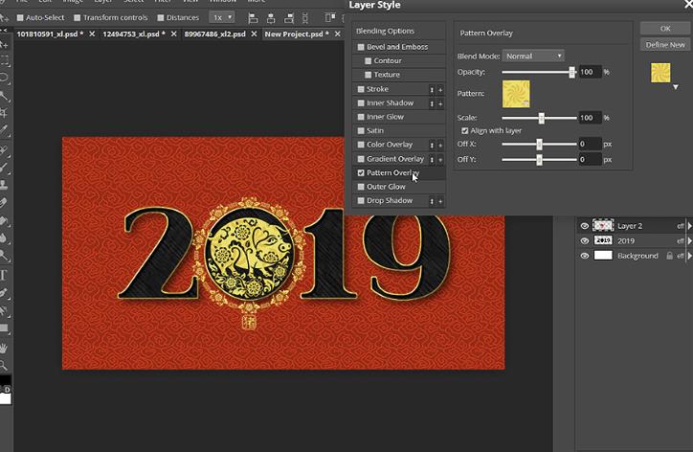
Task: Open the Gradient Overlay settings
Action: [394, 159]
